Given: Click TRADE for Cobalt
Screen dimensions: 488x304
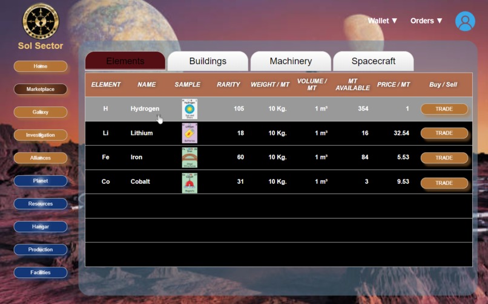Looking at the screenshot, I should click(x=444, y=183).
